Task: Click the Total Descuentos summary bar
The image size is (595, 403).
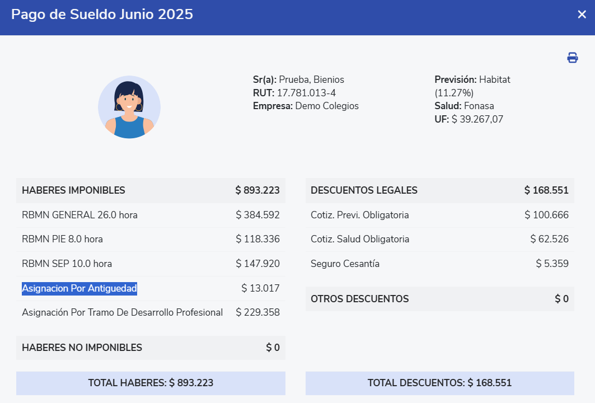Action: [x=439, y=383]
